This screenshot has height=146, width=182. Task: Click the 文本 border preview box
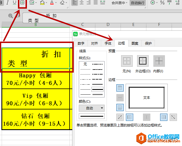[147, 98]
